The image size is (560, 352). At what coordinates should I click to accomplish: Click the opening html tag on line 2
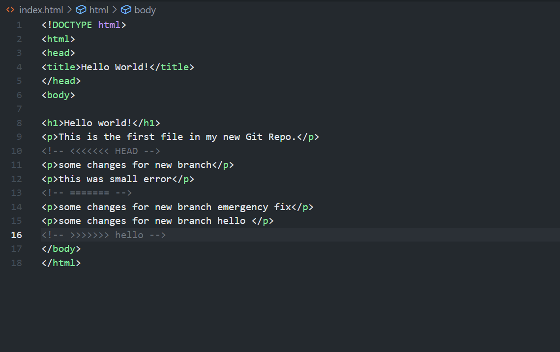tap(58, 39)
